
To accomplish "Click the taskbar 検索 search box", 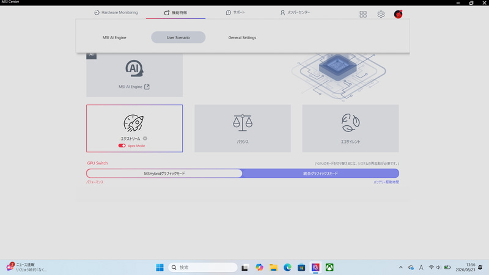I will tap(203, 268).
